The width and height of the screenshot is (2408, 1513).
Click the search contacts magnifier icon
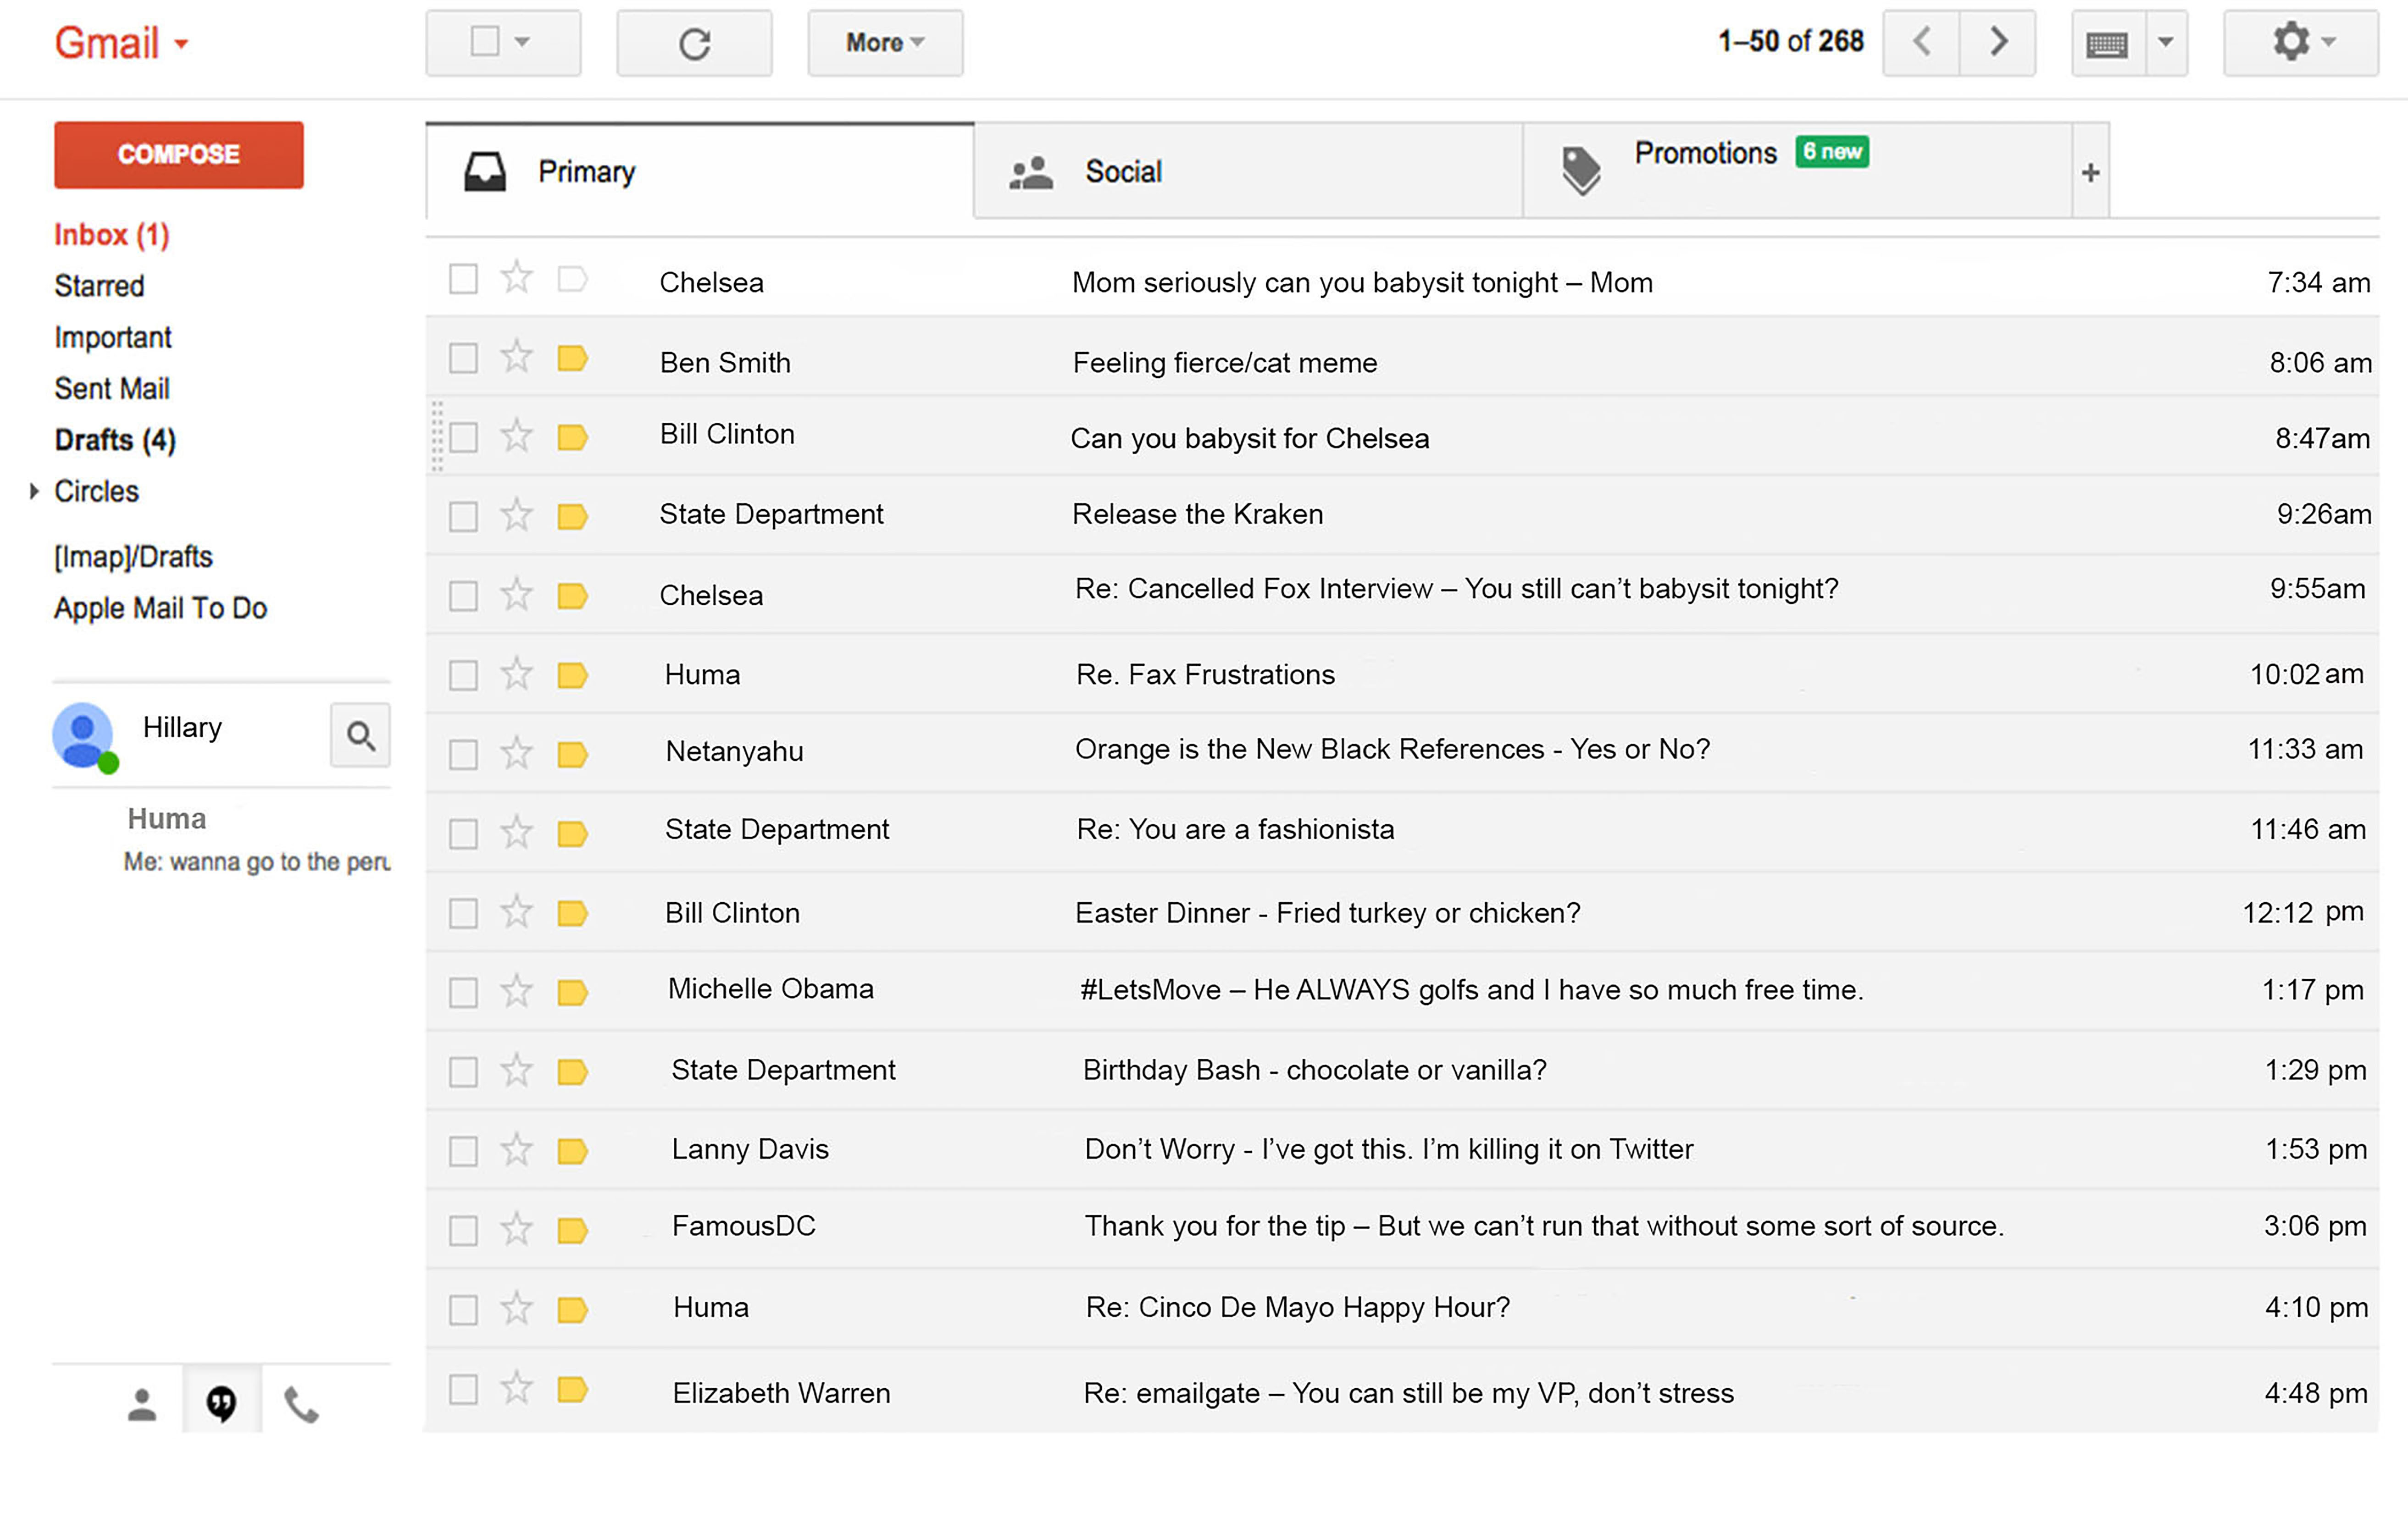coord(360,735)
